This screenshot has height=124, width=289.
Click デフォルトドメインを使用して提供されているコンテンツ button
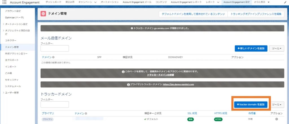193,14
